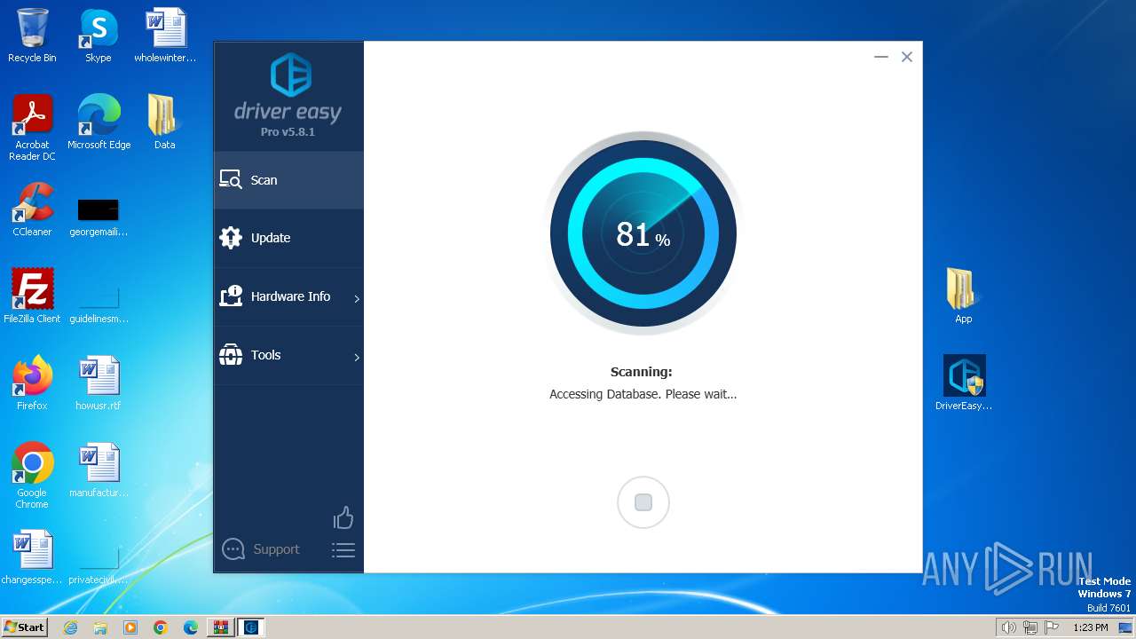1136x639 pixels.
Task: Open the hamburger menu icon
Action: click(343, 550)
